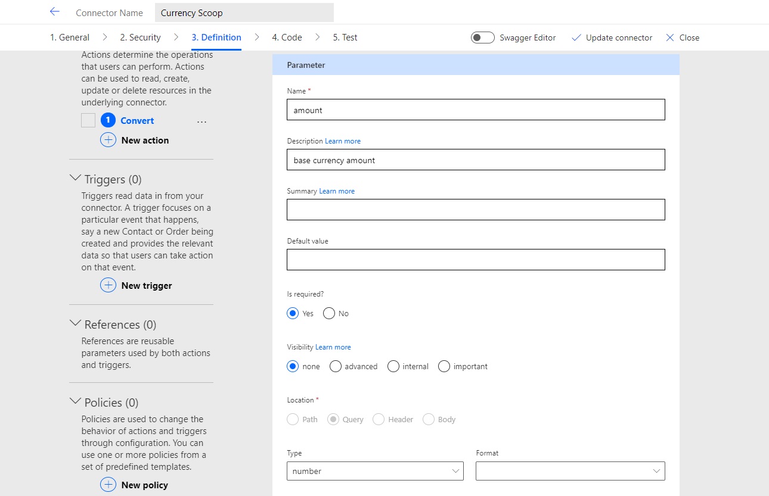Viewport: 769px width, 496px height.
Task: Open Learn more next to Description
Action: point(343,141)
